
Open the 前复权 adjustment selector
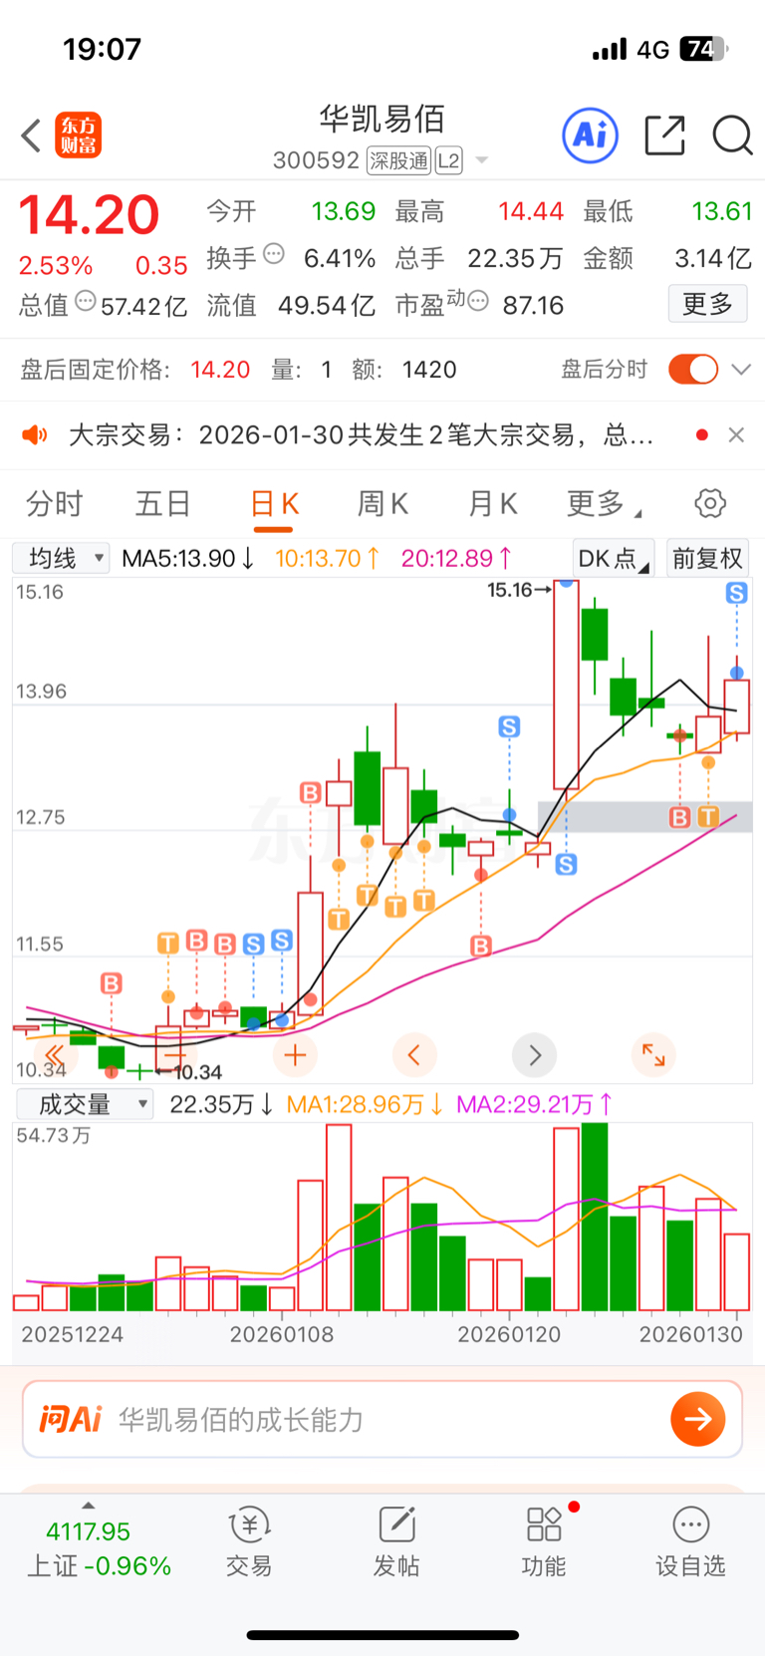(x=708, y=558)
